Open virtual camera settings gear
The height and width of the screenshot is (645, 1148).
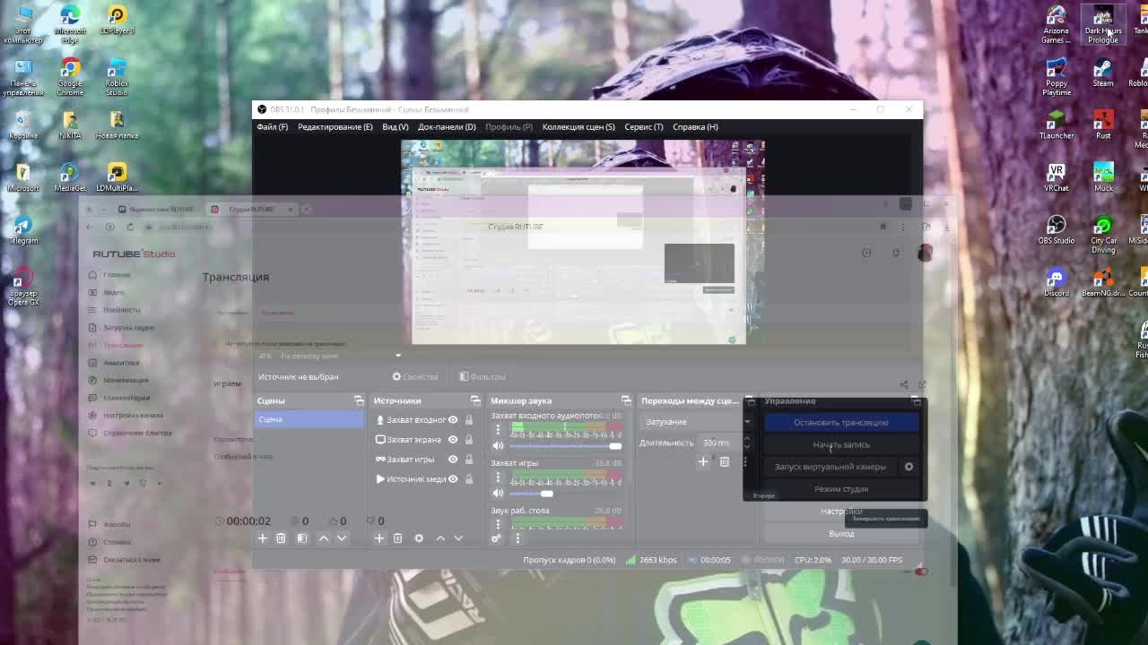point(909,467)
